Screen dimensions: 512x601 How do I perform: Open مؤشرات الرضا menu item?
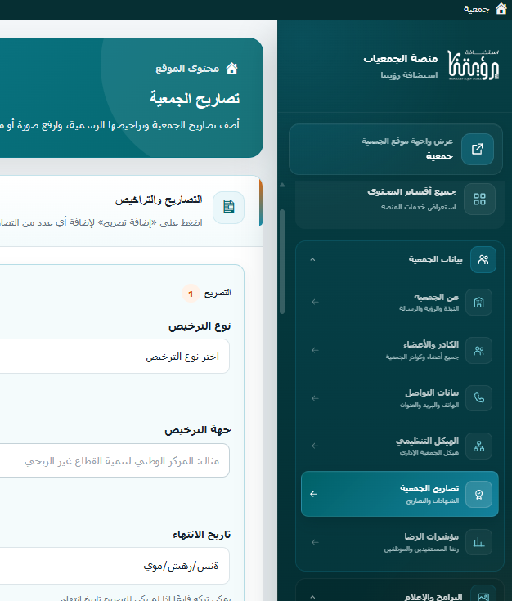[x=400, y=542]
